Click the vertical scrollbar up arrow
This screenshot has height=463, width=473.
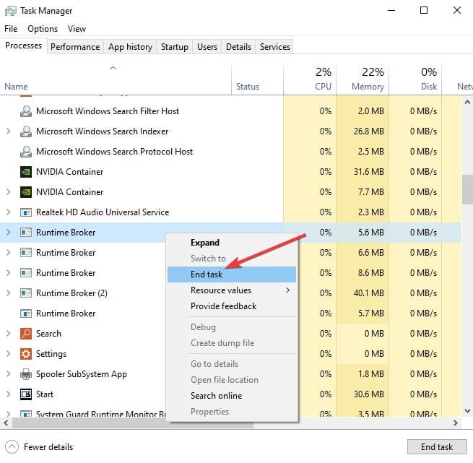point(467,103)
